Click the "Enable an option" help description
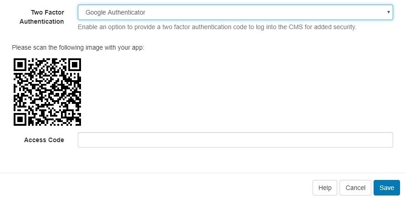 tap(217, 27)
